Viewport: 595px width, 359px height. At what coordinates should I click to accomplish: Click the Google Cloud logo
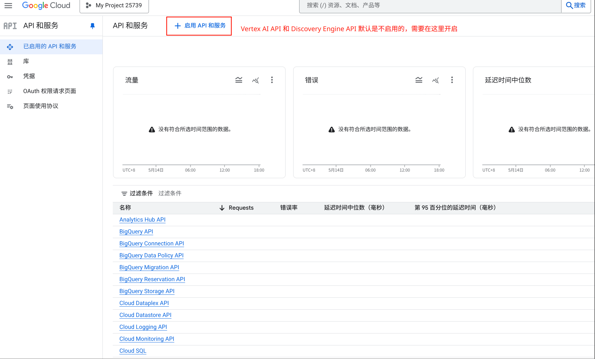click(46, 5)
